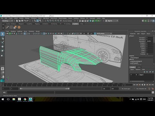Toggle Modeling Toolkit icon at top right
This screenshot has width=155, height=116.
point(143,21)
